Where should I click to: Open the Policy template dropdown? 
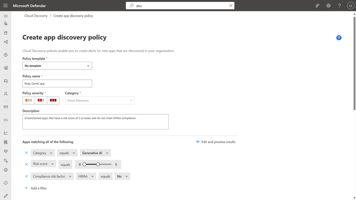(x=57, y=66)
